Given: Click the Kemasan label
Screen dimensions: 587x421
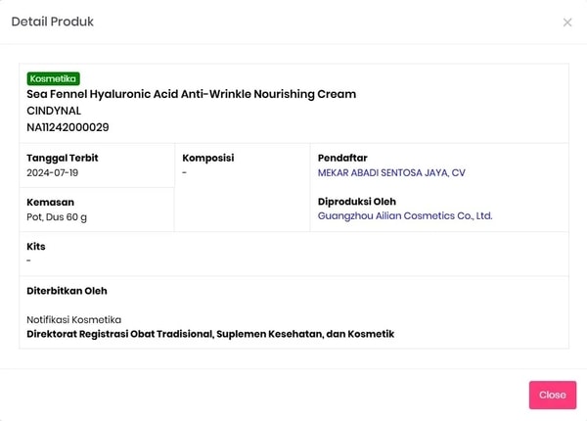Looking at the screenshot, I should [x=51, y=201].
